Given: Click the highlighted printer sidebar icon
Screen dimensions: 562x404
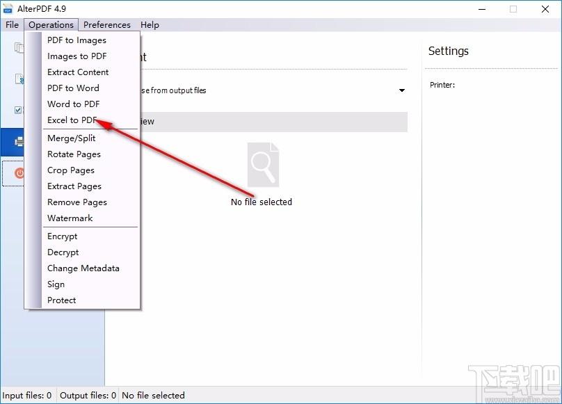Looking at the screenshot, I should 19,142.
